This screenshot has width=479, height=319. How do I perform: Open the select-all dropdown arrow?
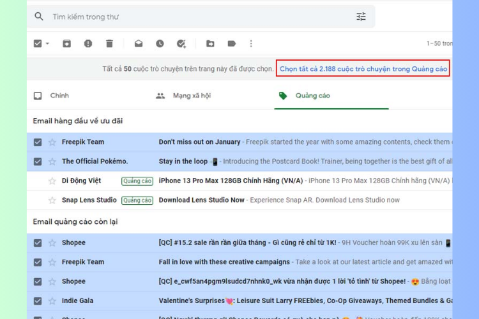point(48,44)
